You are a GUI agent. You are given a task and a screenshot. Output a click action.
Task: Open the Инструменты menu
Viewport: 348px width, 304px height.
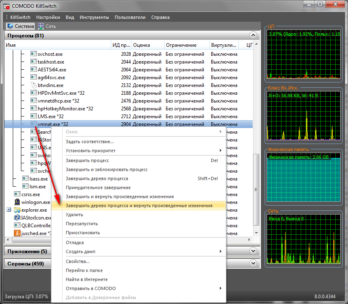click(x=94, y=17)
